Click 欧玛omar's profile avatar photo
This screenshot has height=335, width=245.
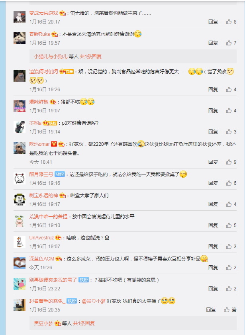[20, 148]
